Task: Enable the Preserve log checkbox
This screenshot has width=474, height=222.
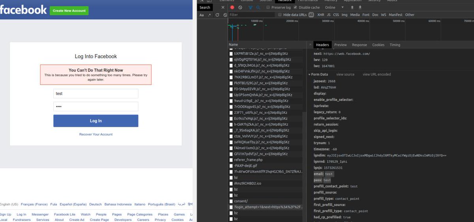Action: (268, 8)
